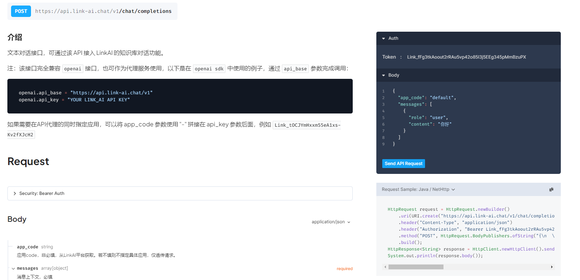Click the app_code description text

(97, 255)
